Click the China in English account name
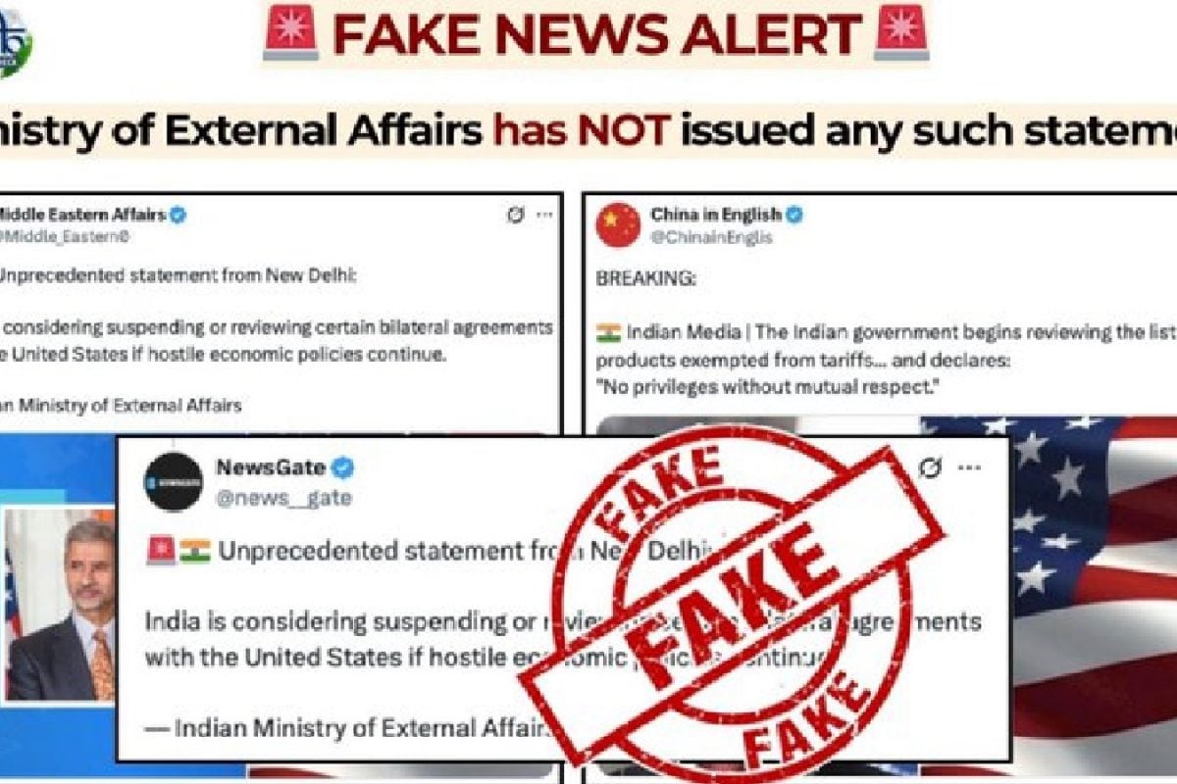The width and height of the screenshot is (1177, 784). pyautogui.click(x=716, y=215)
